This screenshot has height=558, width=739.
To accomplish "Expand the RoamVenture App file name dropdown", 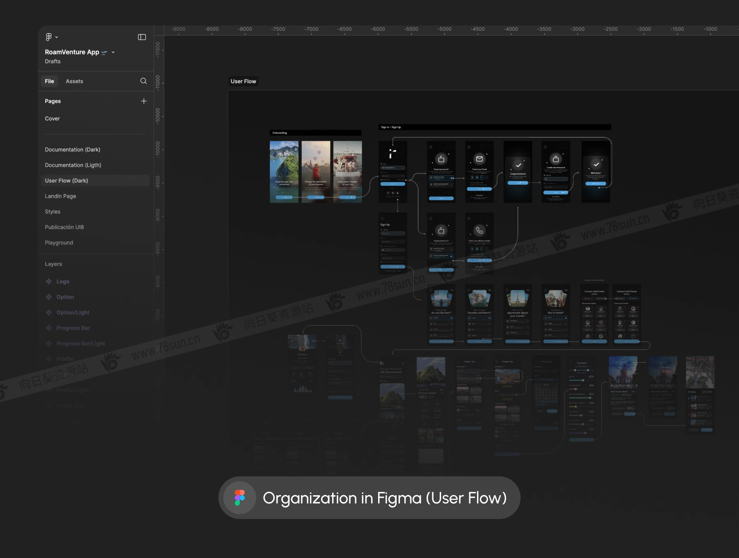I will coord(113,52).
